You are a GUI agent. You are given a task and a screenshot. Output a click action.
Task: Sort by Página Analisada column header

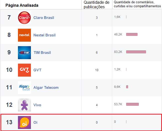[x=22, y=5]
